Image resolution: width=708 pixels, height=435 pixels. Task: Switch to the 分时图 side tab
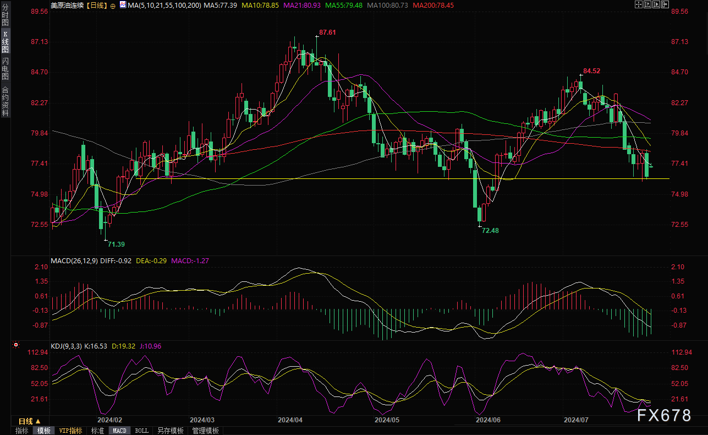[5, 15]
